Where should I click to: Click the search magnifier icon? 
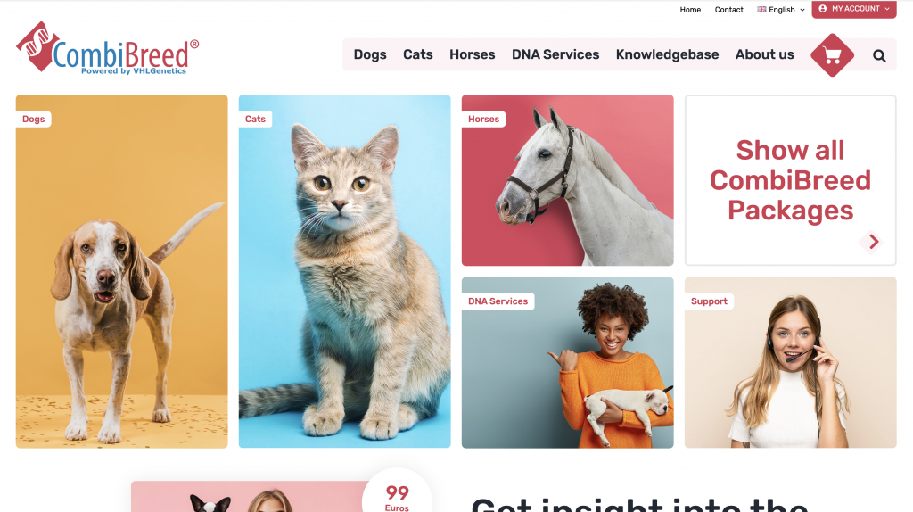point(879,55)
